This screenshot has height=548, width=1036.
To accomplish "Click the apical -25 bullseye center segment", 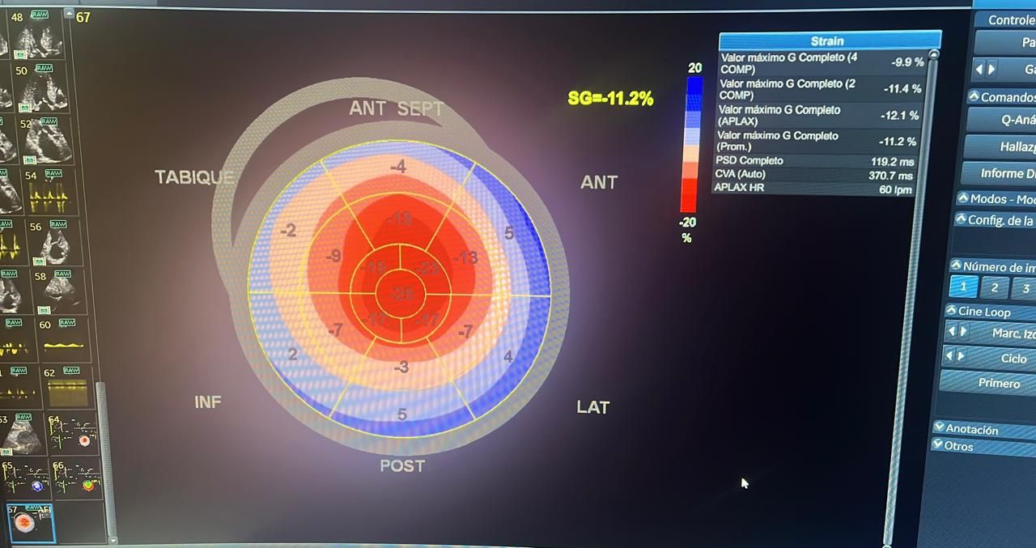I will tap(400, 293).
